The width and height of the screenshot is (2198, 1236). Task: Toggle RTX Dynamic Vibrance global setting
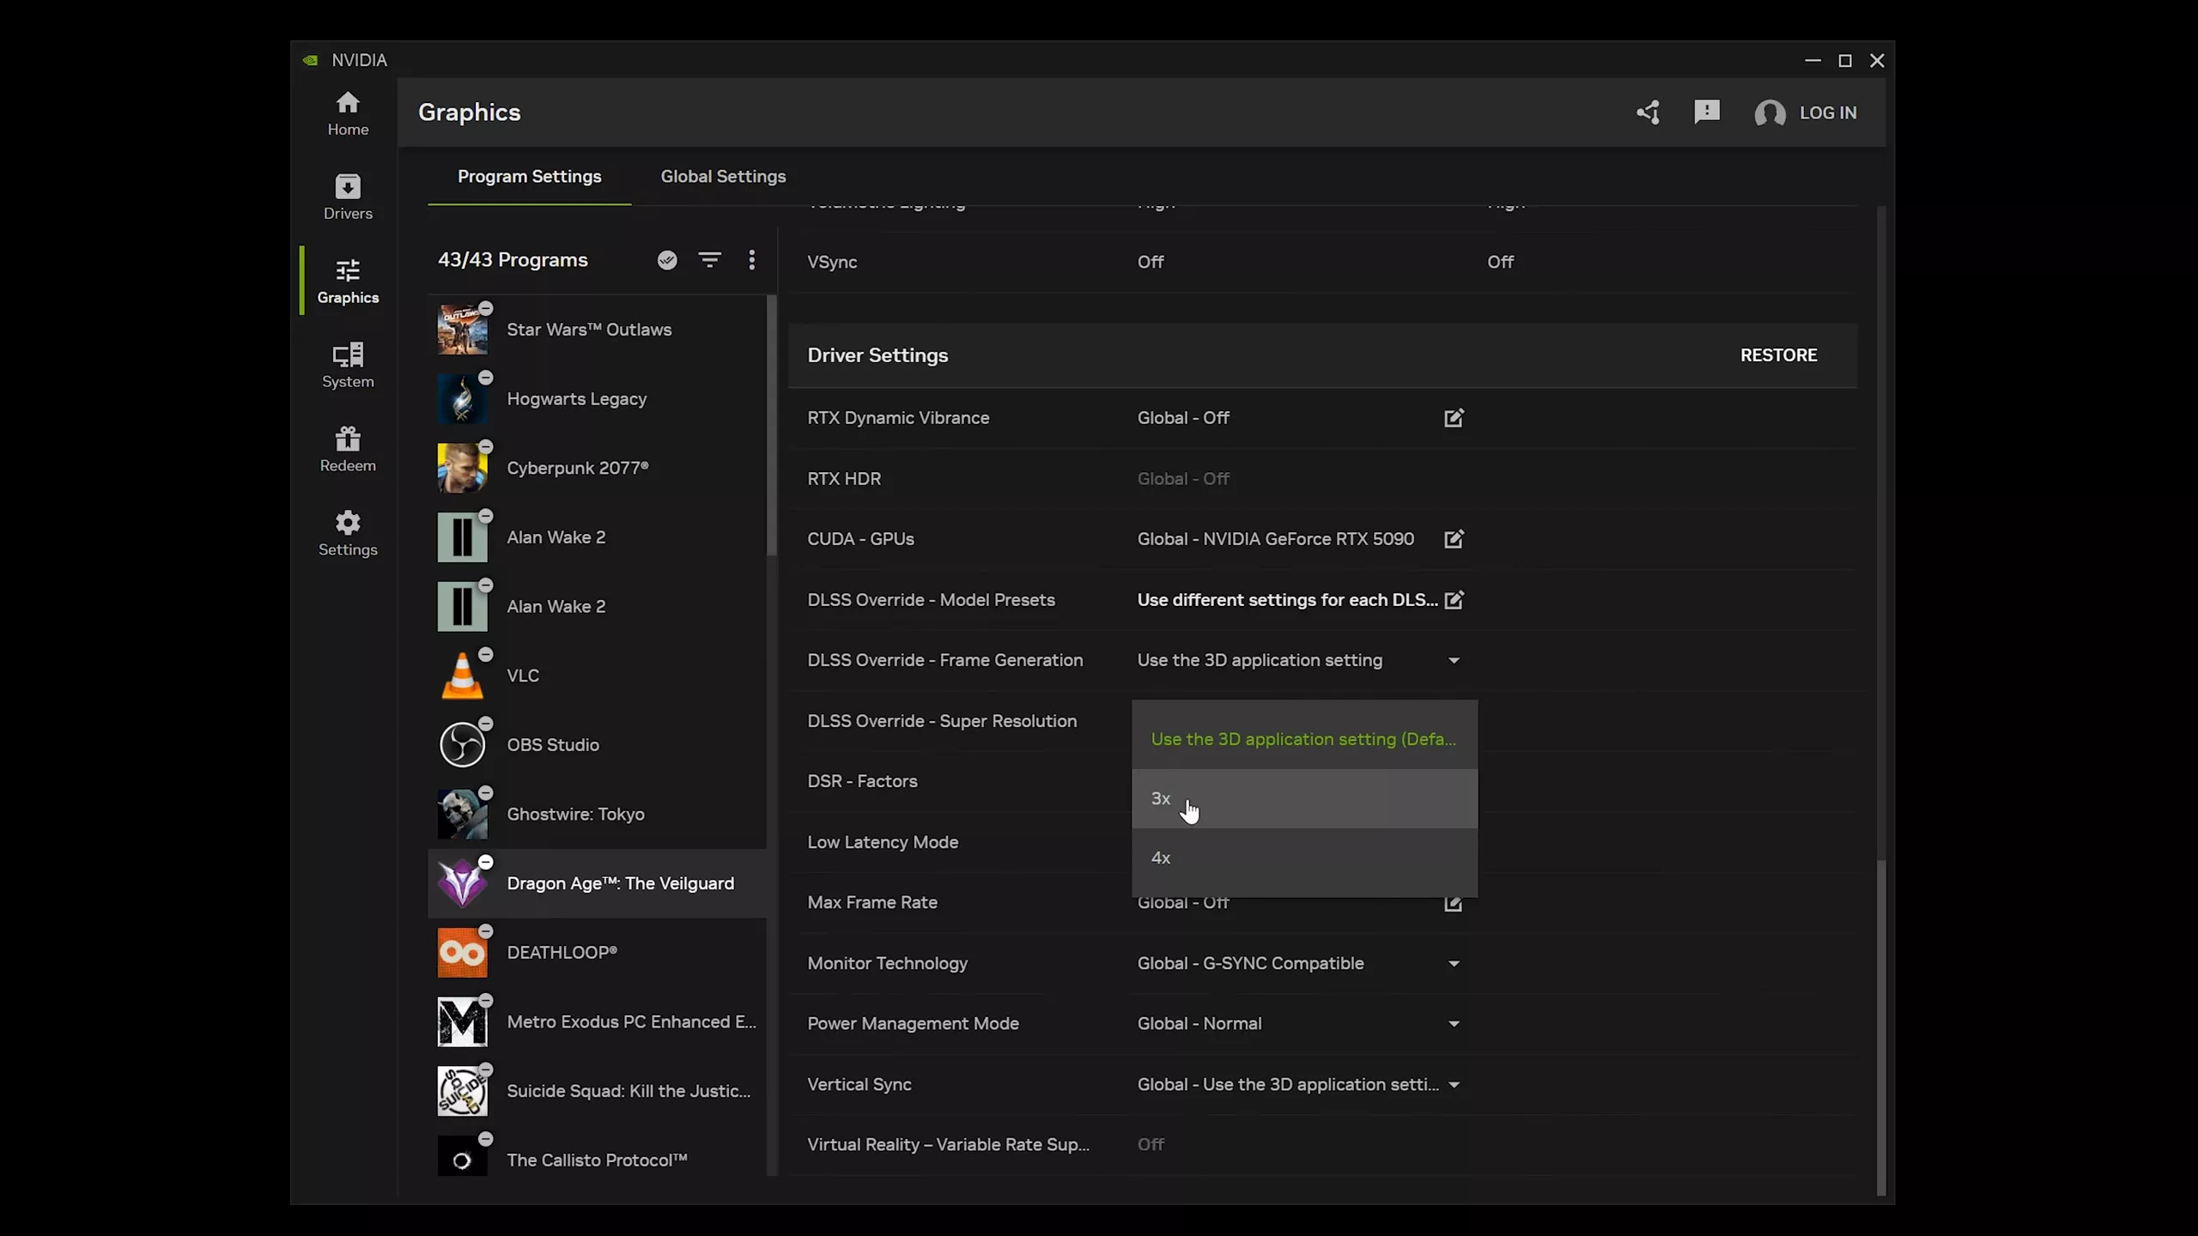(1454, 418)
